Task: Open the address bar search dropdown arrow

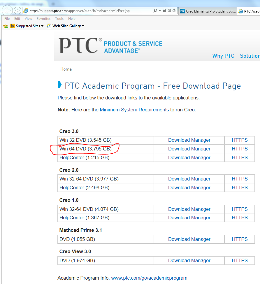Action: (160, 11)
